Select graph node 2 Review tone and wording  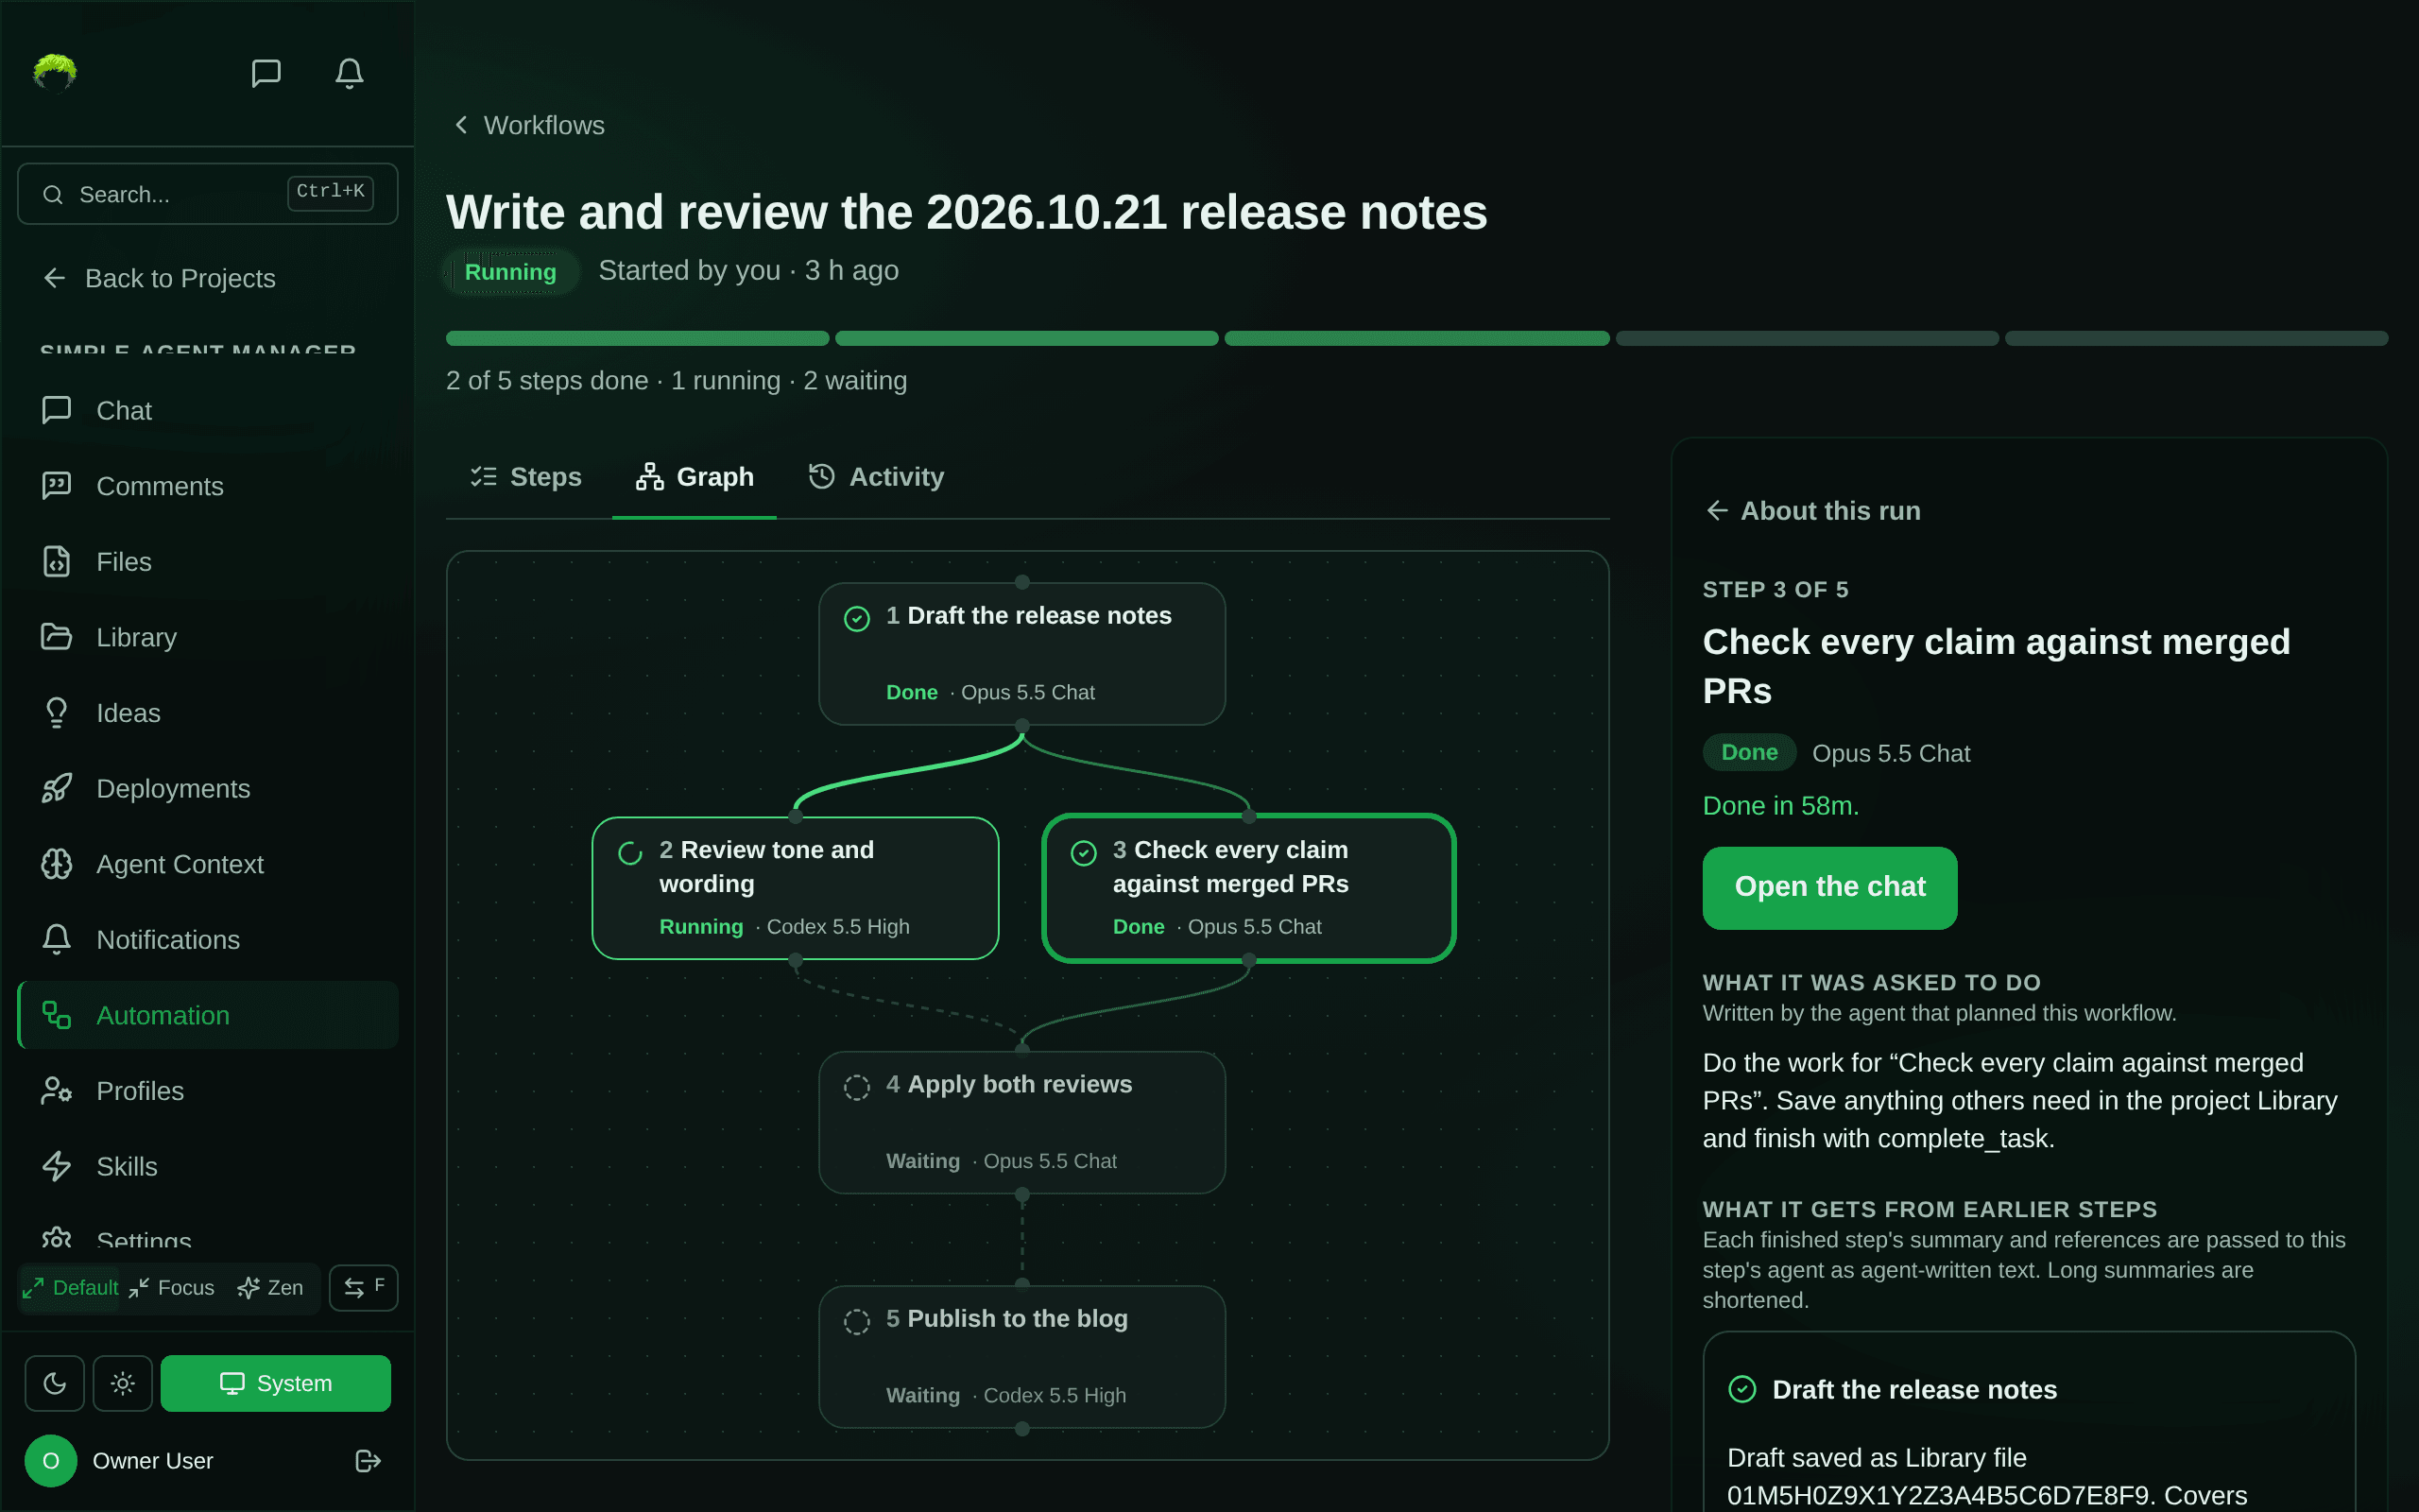(x=796, y=888)
